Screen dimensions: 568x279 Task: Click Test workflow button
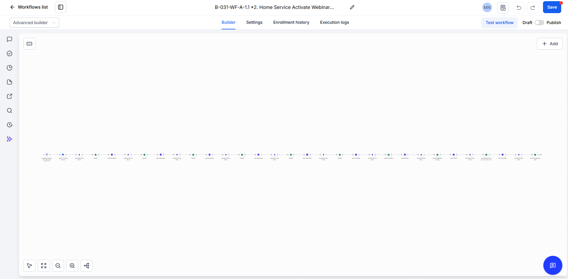click(500, 23)
